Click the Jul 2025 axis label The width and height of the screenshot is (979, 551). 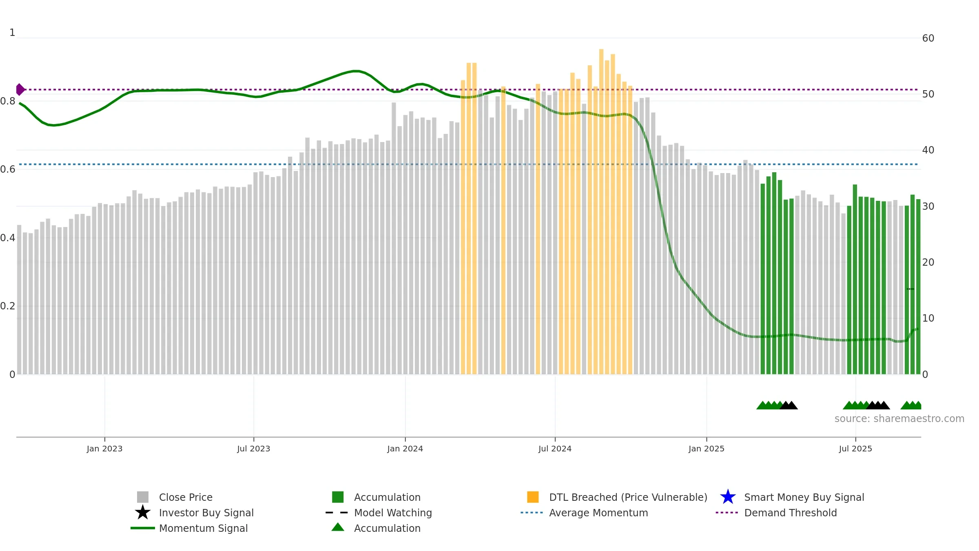855,449
